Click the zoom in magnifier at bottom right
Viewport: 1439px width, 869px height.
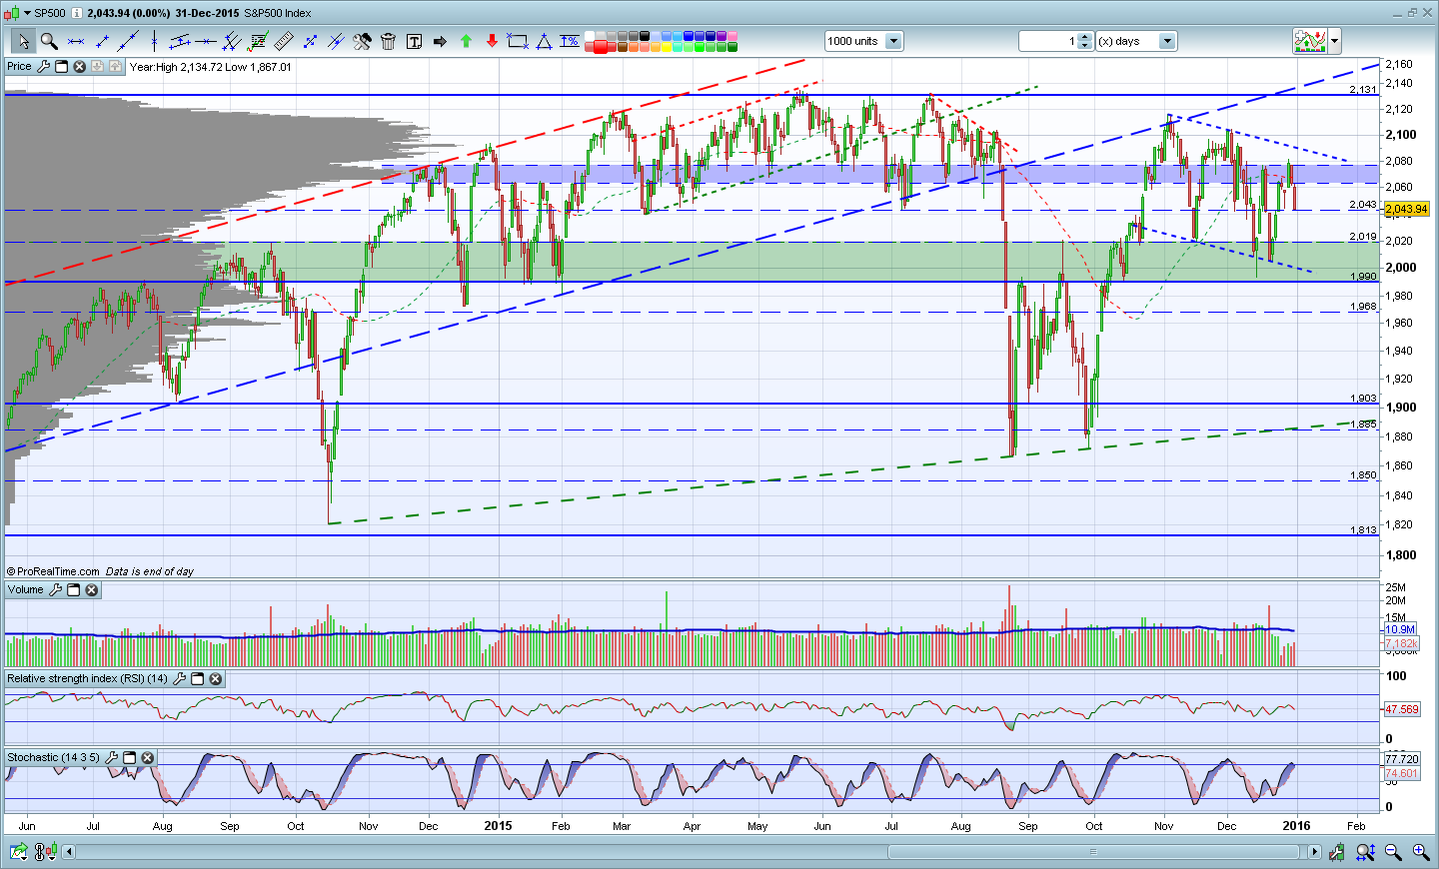(1421, 852)
